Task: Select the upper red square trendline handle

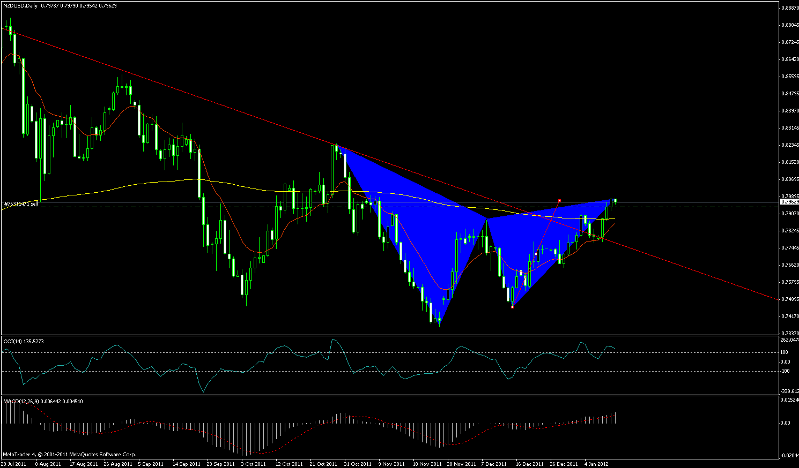Action: tap(559, 200)
